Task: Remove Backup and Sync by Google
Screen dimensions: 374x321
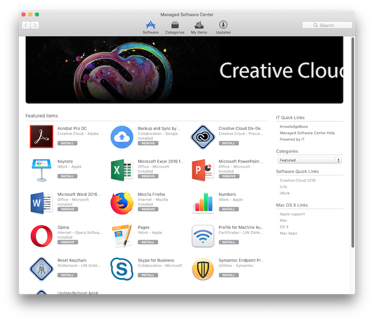Action: 148,143
